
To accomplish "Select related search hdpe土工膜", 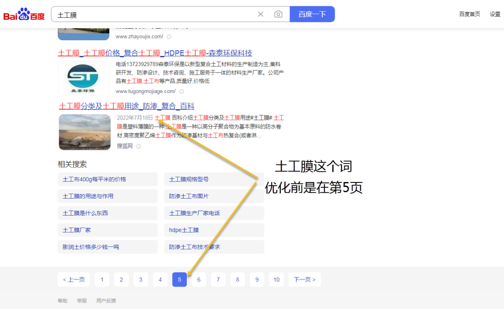I will (184, 230).
